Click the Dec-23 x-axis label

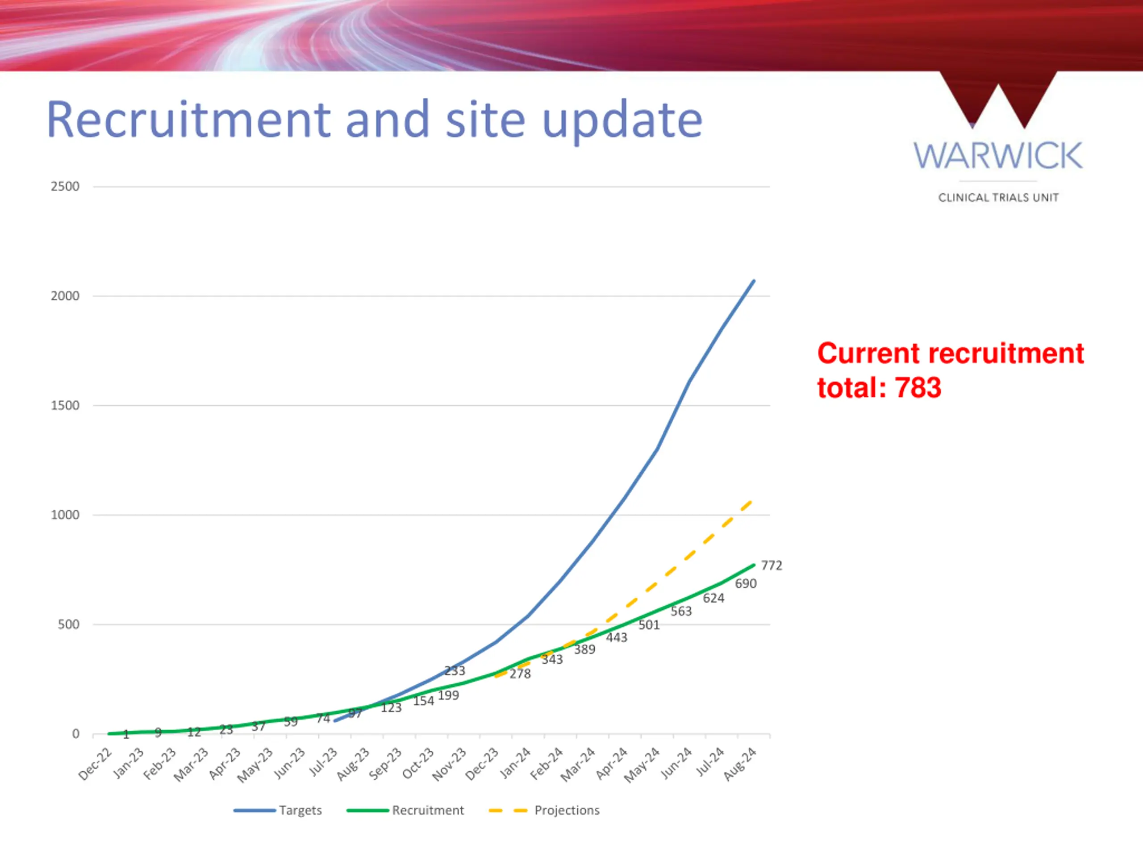coord(482,764)
